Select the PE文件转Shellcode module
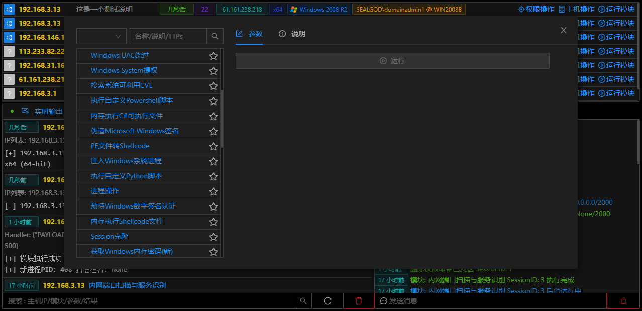 (120, 146)
